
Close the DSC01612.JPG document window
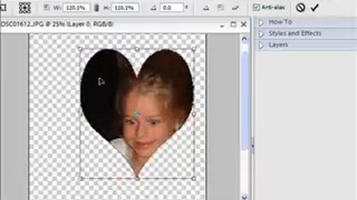(244, 24)
